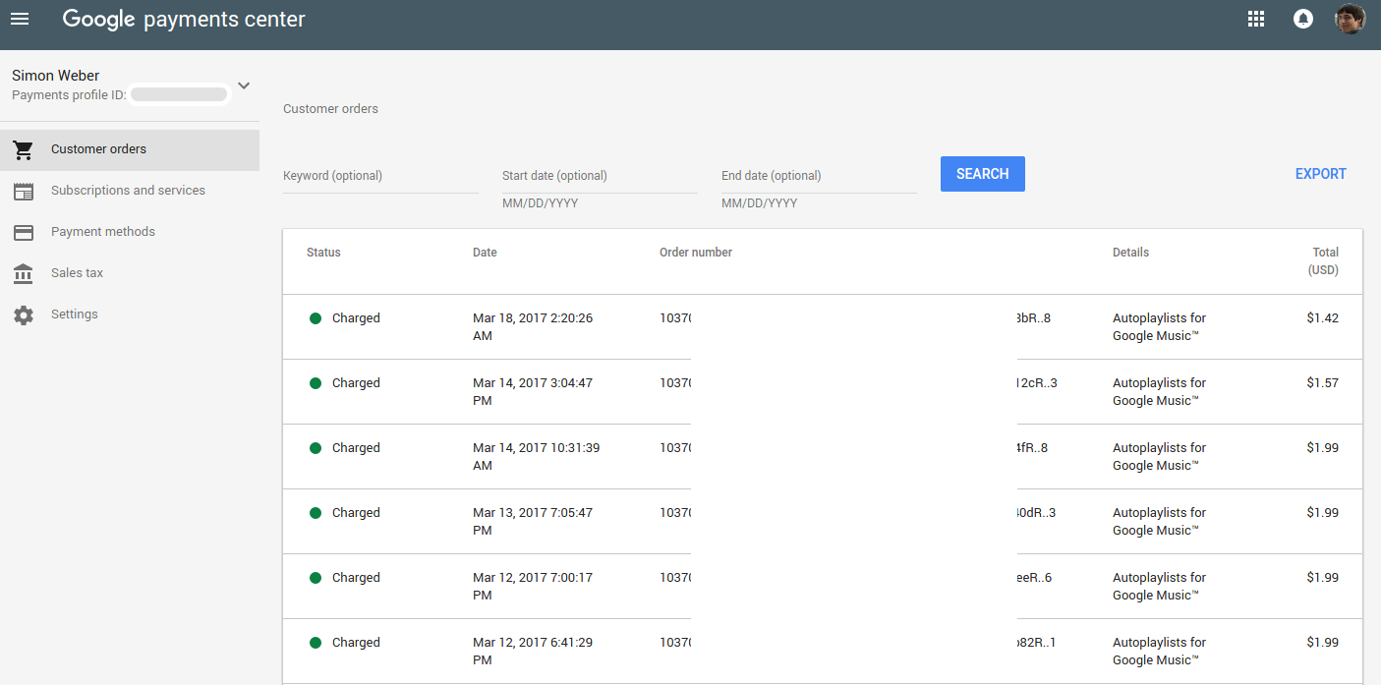The image size is (1381, 685).
Task: Click the EXPORT link
Action: pos(1320,174)
